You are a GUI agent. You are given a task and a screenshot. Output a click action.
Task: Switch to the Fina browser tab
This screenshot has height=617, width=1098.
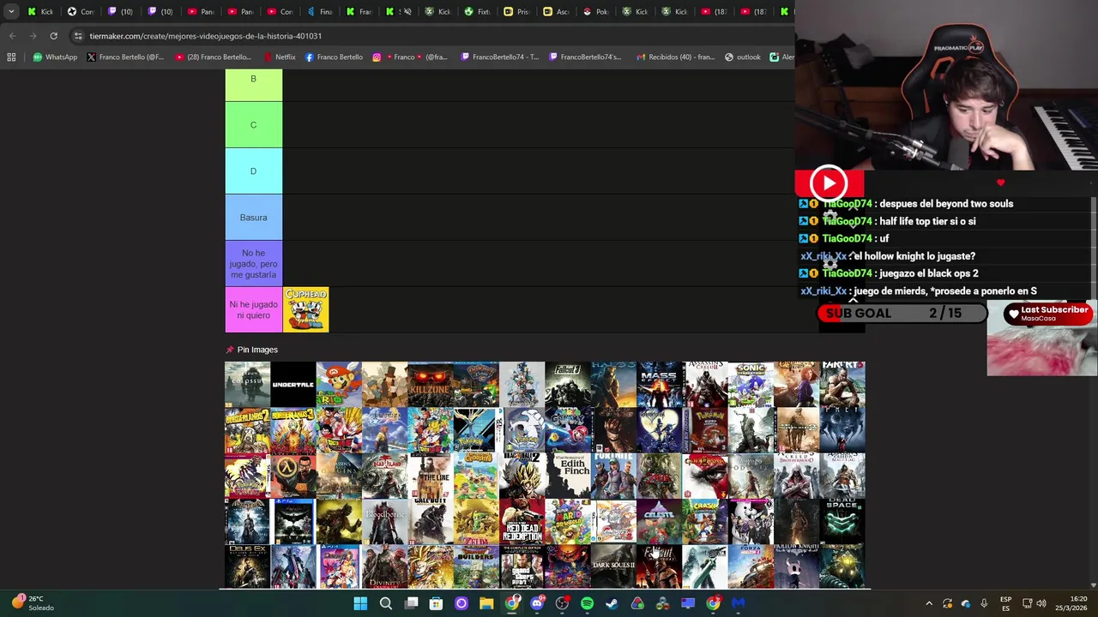coord(319,12)
